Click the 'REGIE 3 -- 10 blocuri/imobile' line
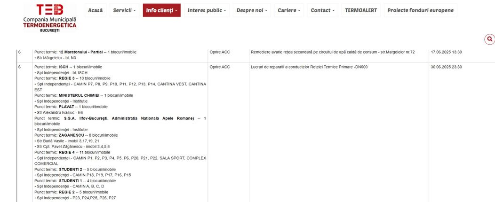 coord(72,78)
